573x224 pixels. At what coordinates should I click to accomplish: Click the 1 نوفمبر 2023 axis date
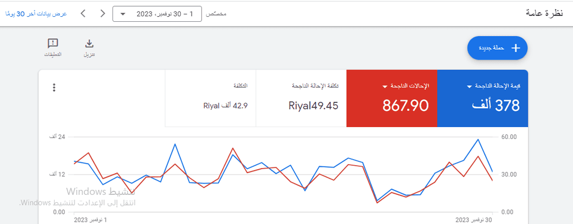(91, 220)
